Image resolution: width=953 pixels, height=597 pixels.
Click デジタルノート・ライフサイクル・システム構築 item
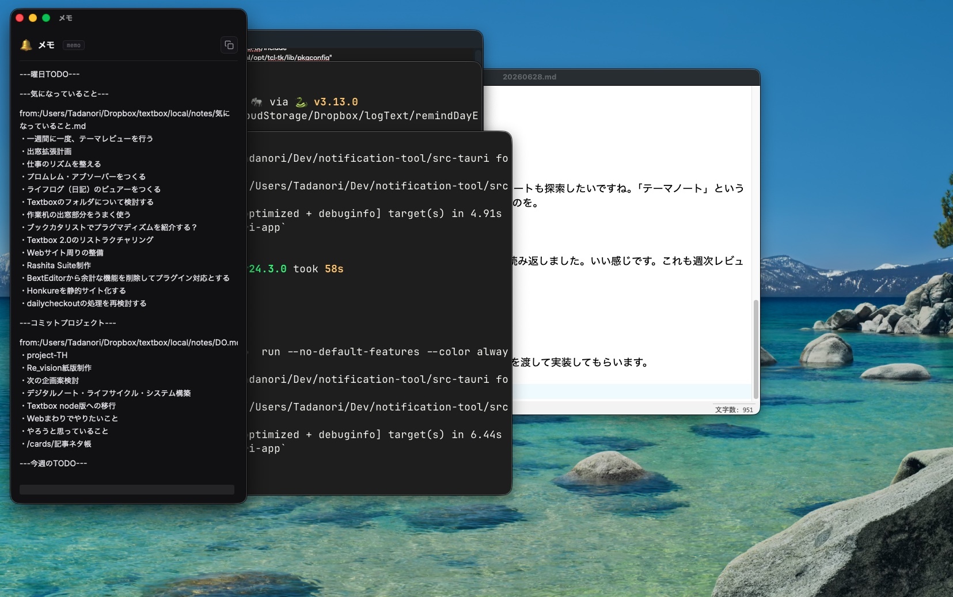105,393
